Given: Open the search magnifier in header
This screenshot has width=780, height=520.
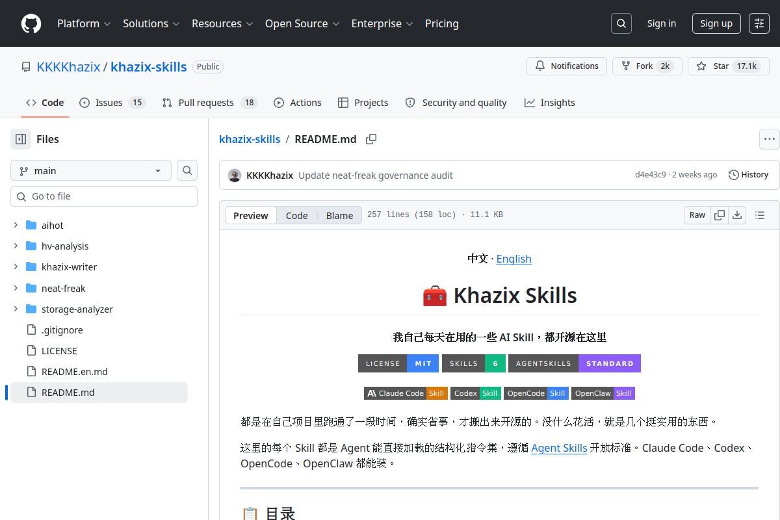Looking at the screenshot, I should click(621, 23).
